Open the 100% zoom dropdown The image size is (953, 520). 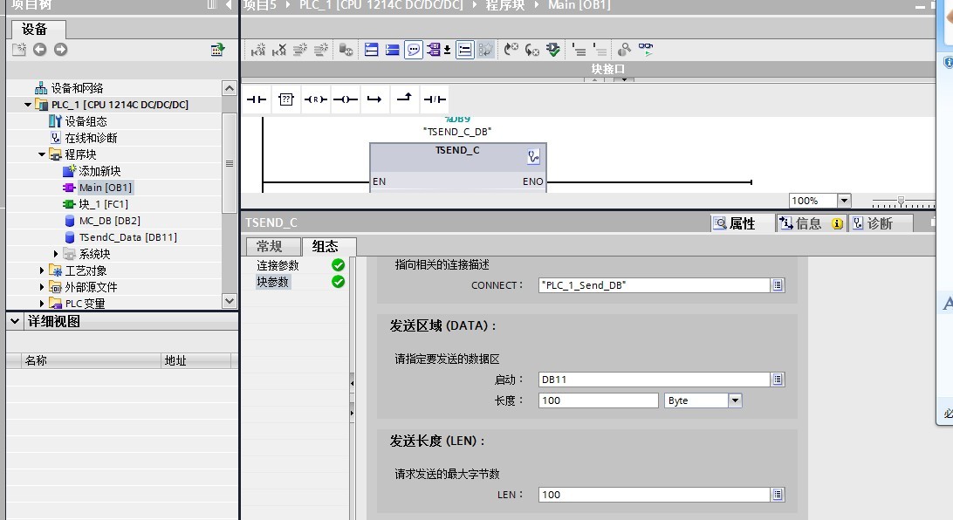click(844, 201)
